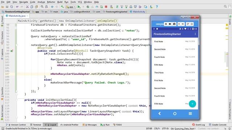Click Git branch Querying_Data_Start in status bar
The image size is (232, 130).
(183, 129)
